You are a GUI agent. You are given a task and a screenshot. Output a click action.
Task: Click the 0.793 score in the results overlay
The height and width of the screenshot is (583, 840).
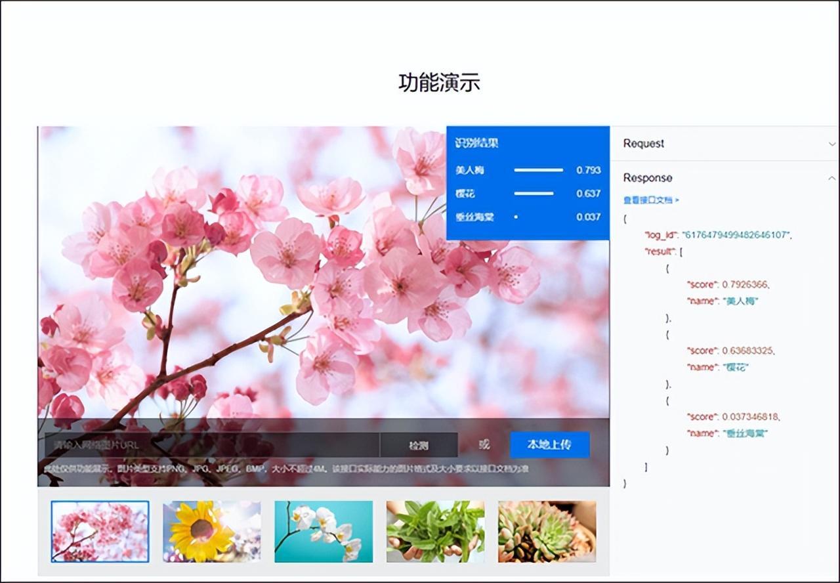coord(588,170)
